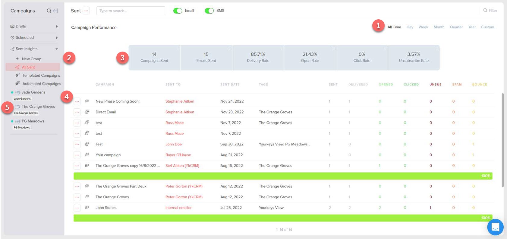Viewport: 507px width, 239px height.
Task: Open Automated Campaigns in the sidebar
Action: (42, 84)
